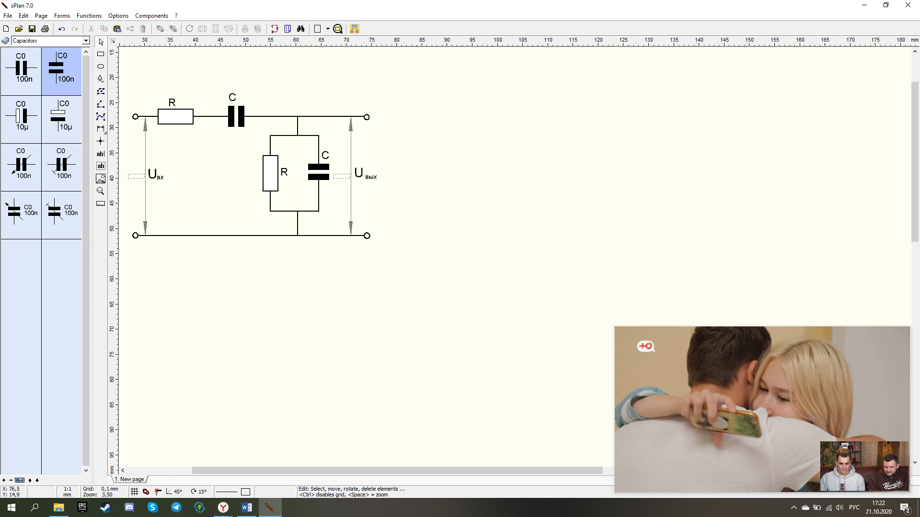
Task: Open Telegram from the Windows taskbar
Action: point(176,507)
